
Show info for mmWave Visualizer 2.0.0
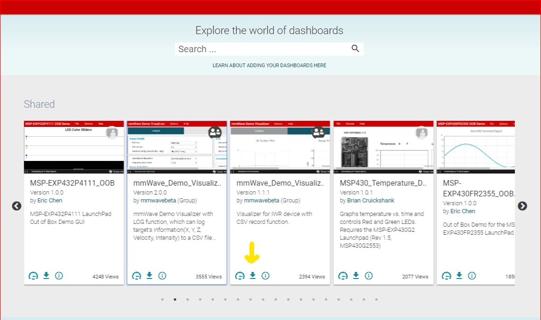pos(162,276)
